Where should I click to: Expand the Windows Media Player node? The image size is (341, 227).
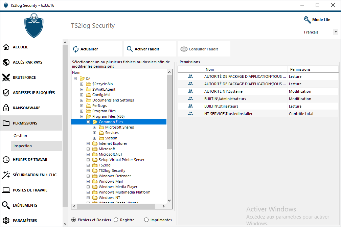click(88, 187)
